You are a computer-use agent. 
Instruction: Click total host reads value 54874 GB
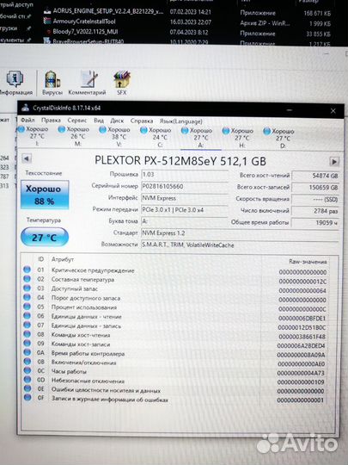point(315,176)
